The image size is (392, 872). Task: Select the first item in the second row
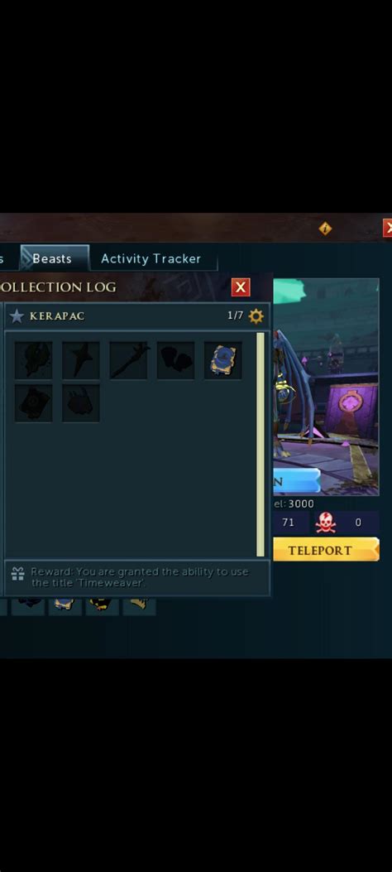click(x=33, y=403)
